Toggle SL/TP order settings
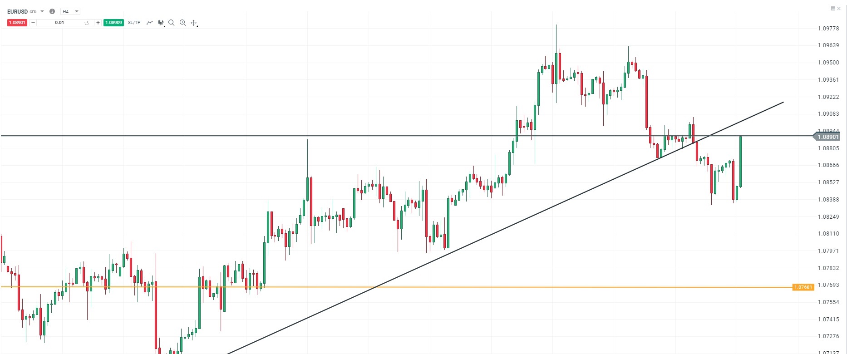This screenshot has height=354, width=847. [x=134, y=23]
